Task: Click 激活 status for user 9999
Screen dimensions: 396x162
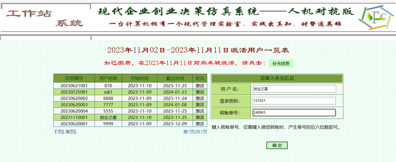Action: [200, 124]
